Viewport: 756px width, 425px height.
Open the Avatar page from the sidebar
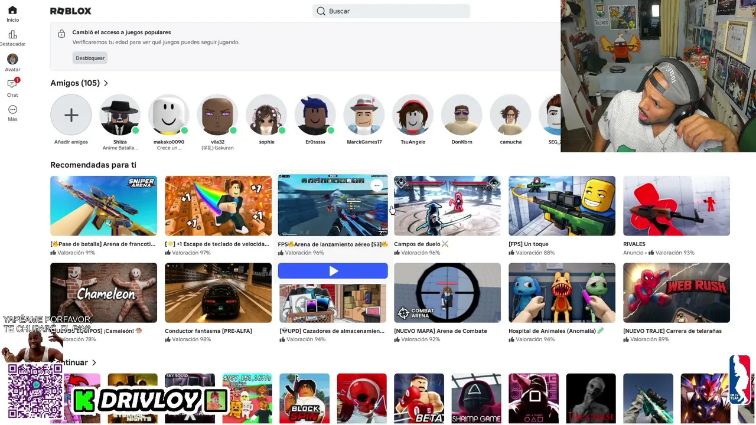(x=12, y=63)
